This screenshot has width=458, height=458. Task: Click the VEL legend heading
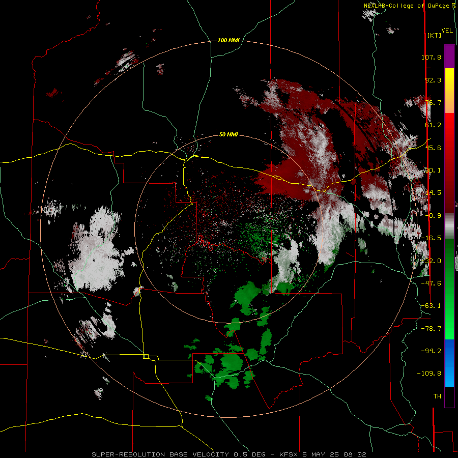(x=447, y=31)
